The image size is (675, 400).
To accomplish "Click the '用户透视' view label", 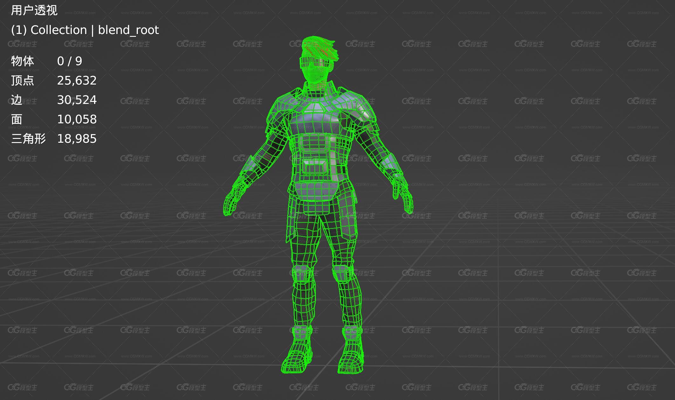I will [34, 10].
